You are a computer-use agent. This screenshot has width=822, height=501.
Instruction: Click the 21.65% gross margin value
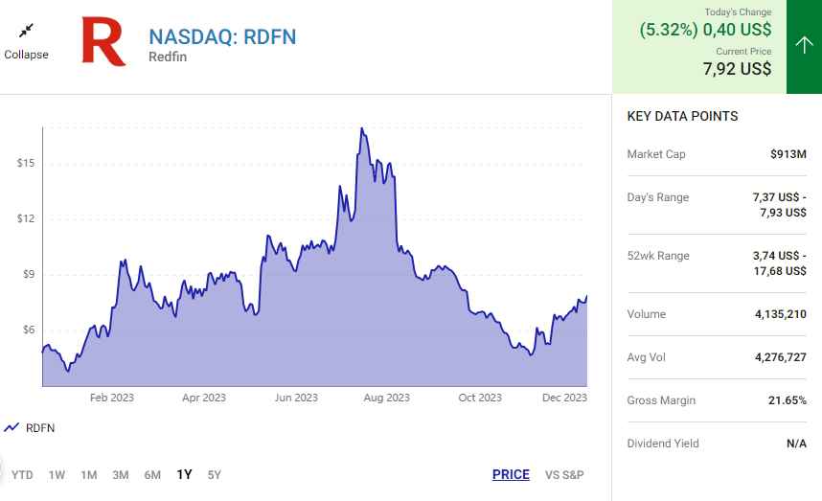pyautogui.click(x=787, y=400)
